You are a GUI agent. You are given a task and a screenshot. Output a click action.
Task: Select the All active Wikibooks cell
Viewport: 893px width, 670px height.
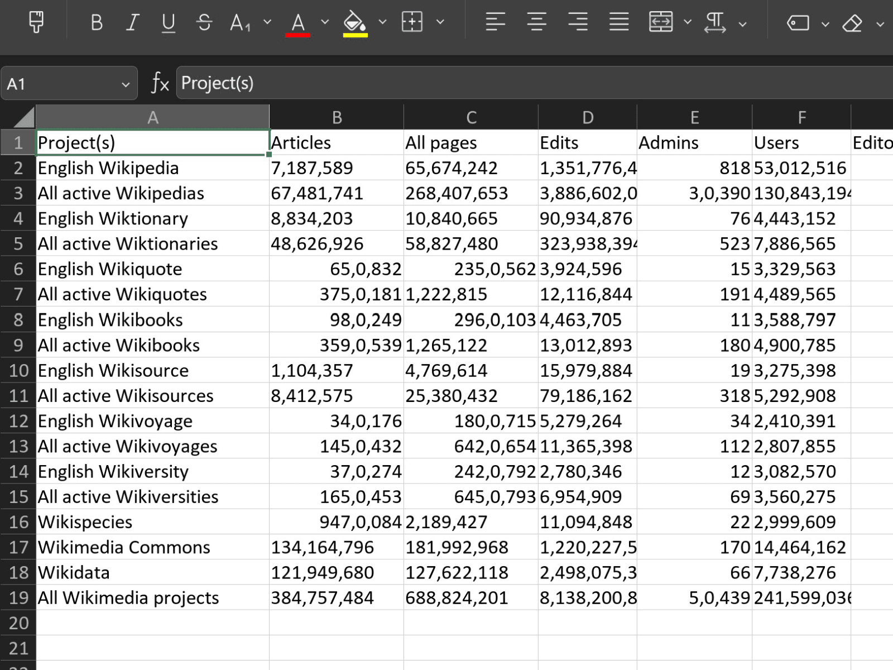[x=152, y=345]
